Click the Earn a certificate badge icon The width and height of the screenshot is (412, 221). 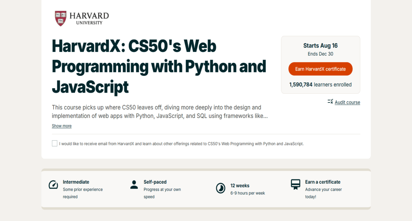[296, 184]
